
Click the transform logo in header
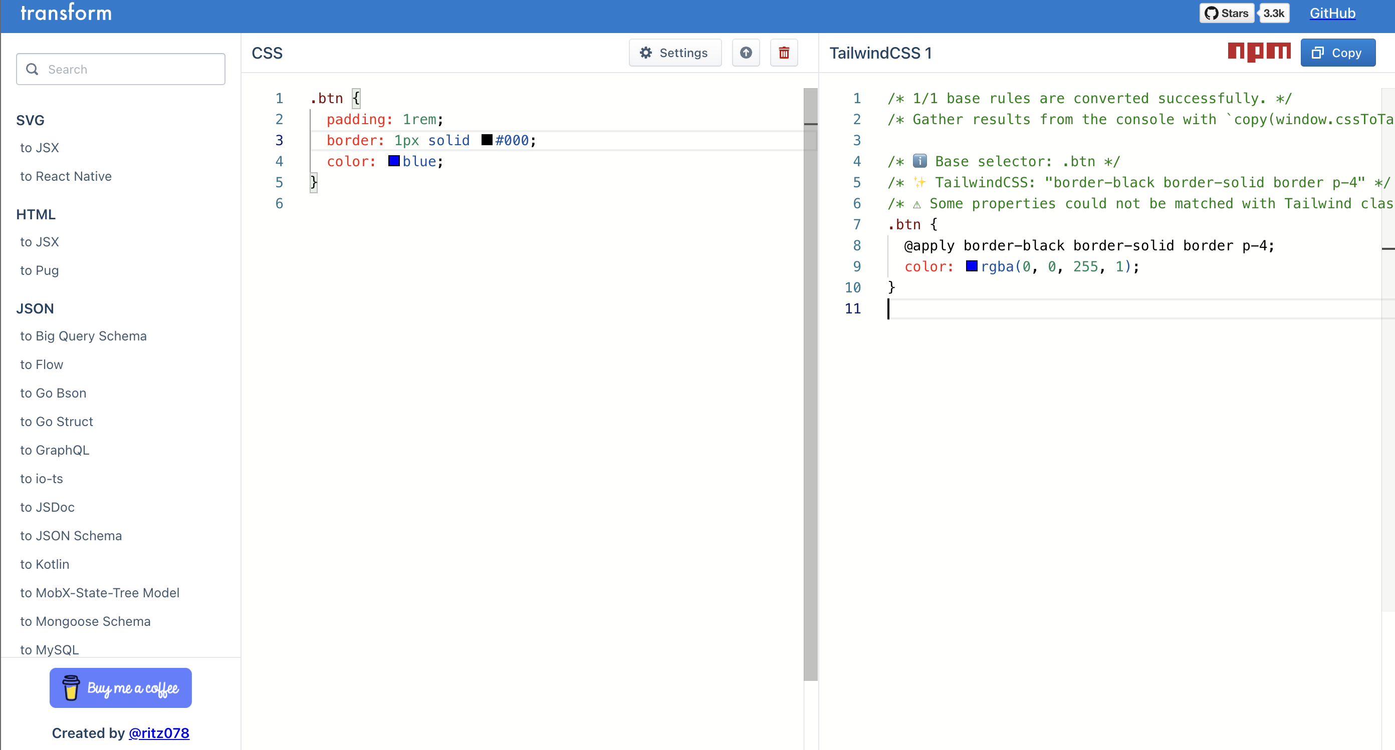(66, 13)
